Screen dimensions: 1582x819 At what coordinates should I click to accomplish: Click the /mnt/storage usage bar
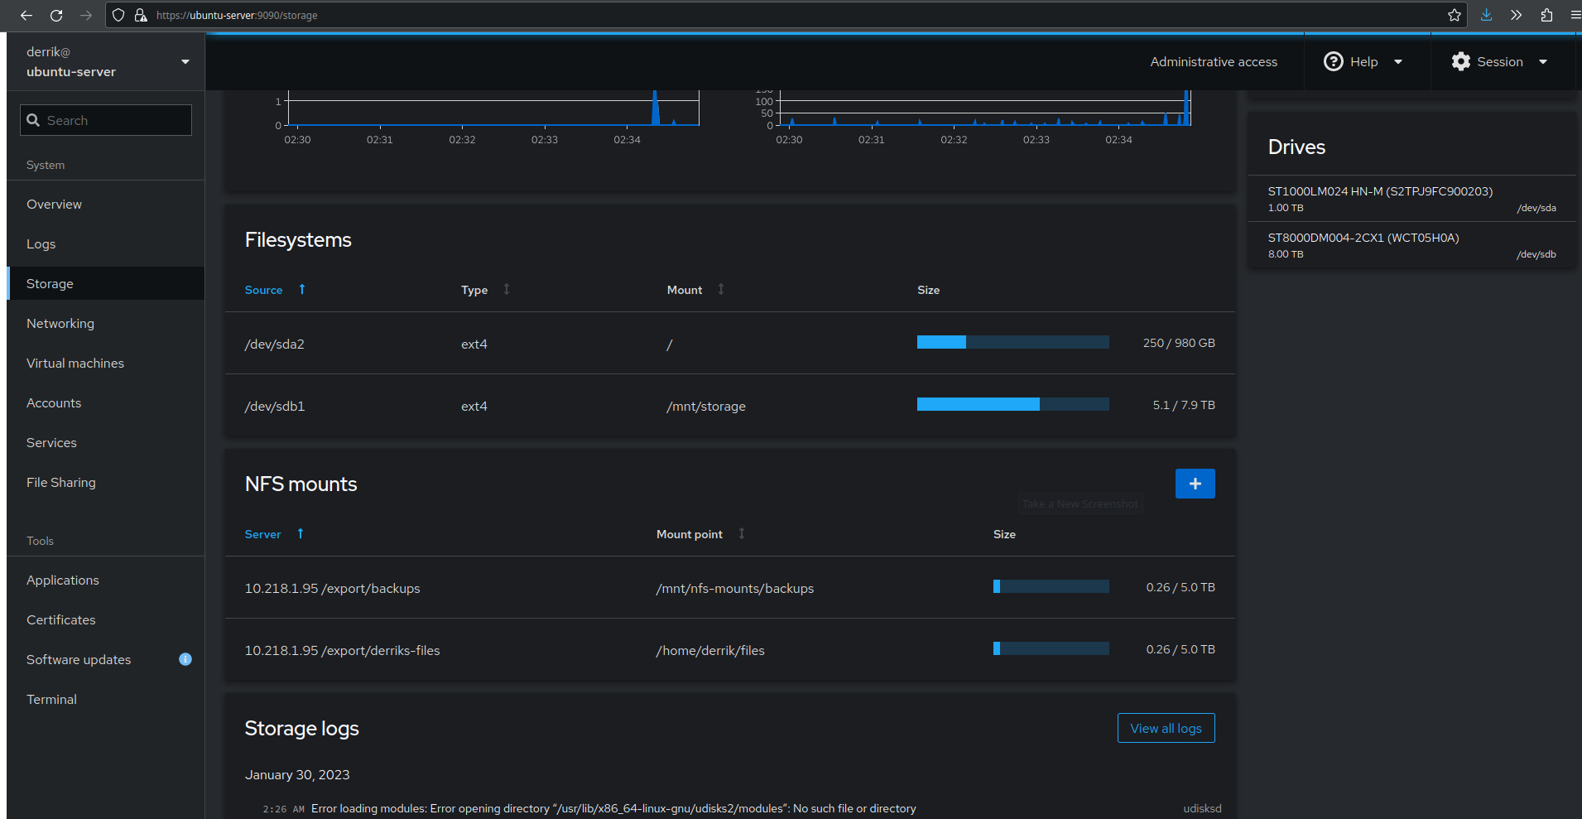pos(1012,404)
